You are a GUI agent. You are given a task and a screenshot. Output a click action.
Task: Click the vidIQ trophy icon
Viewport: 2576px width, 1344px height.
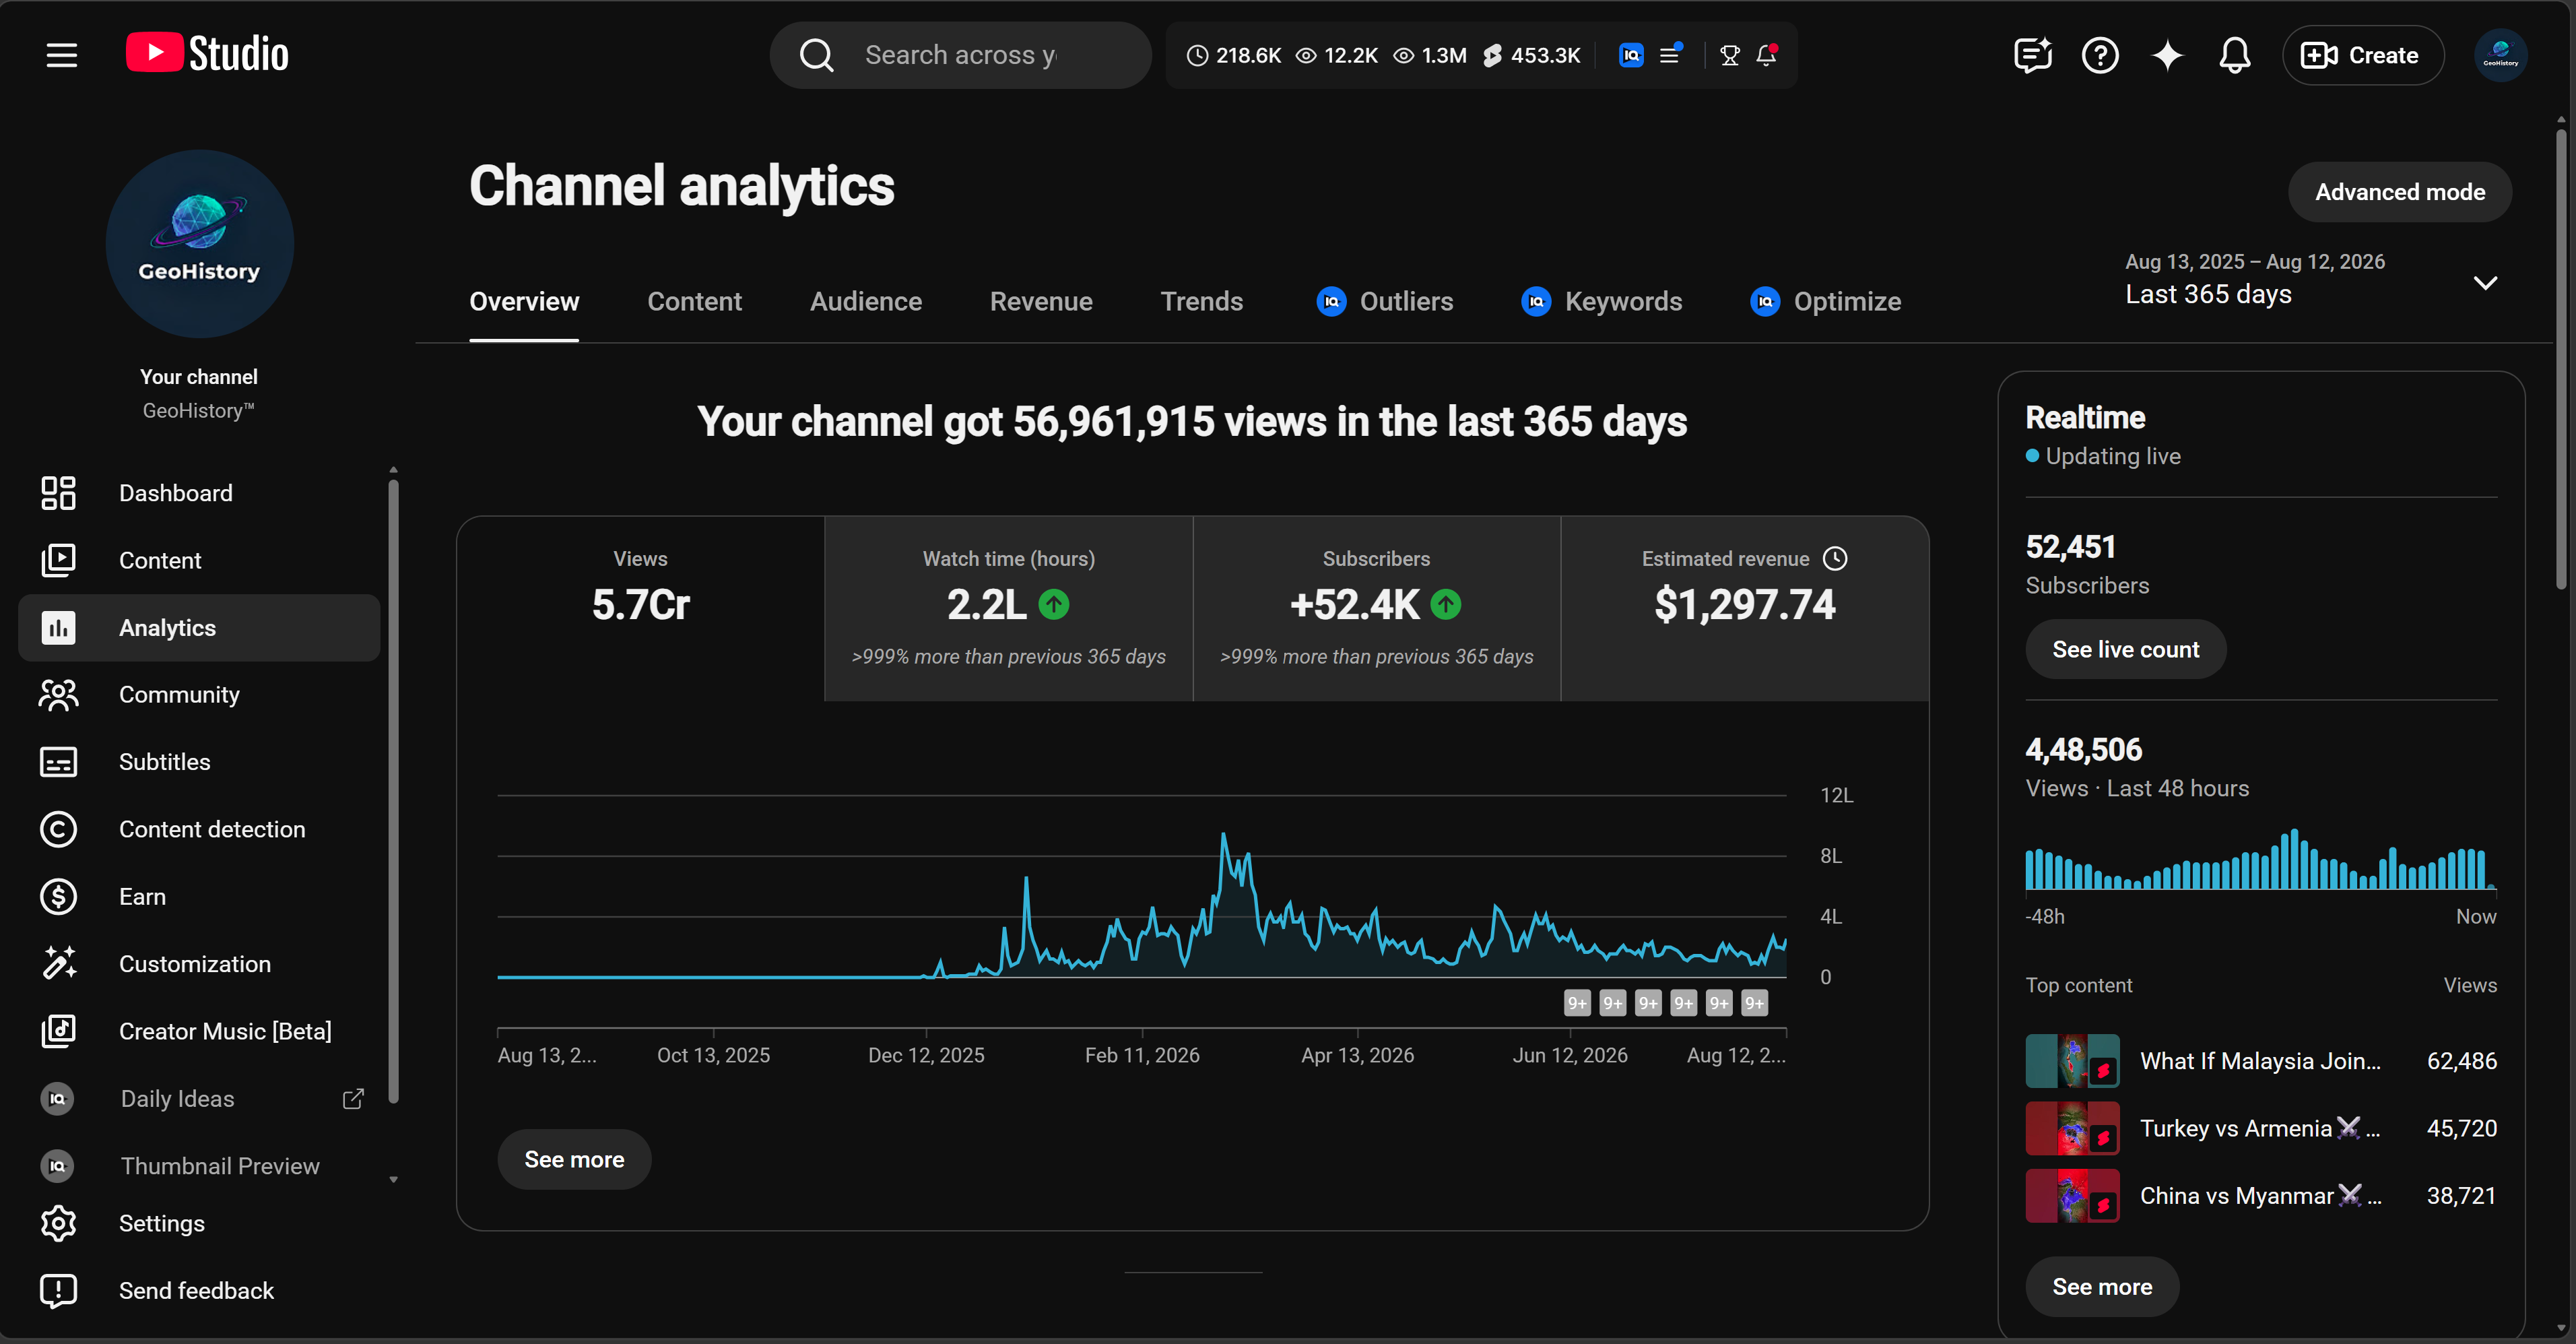click(x=1729, y=56)
